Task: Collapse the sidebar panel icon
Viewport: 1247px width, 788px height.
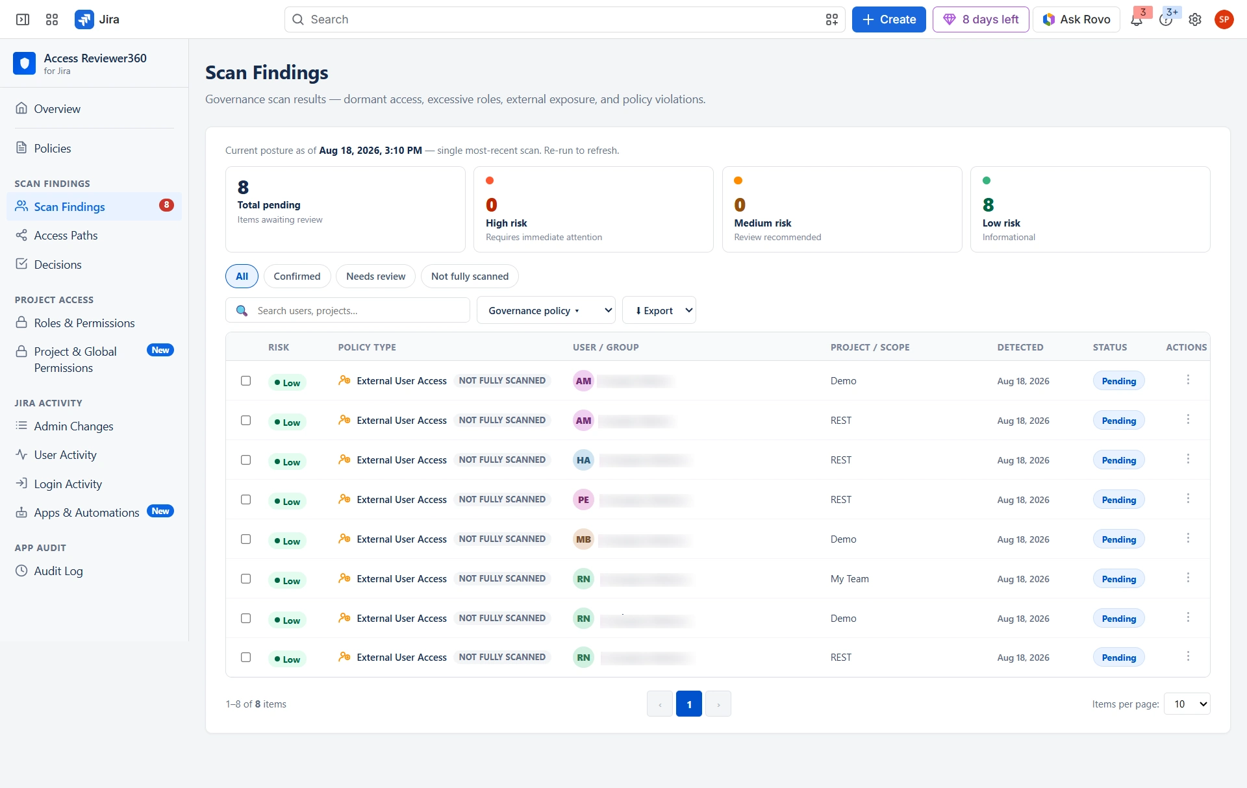Action: click(23, 19)
